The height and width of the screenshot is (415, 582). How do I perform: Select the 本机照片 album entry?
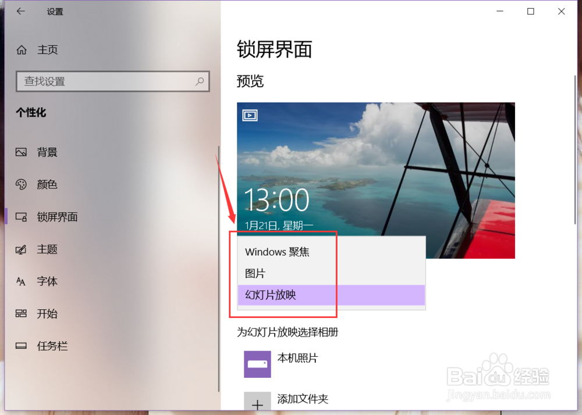click(297, 358)
